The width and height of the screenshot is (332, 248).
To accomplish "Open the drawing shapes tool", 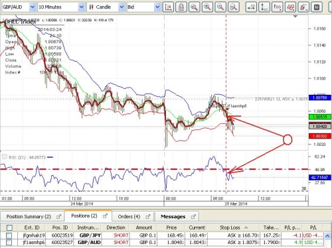I will coord(290,7).
